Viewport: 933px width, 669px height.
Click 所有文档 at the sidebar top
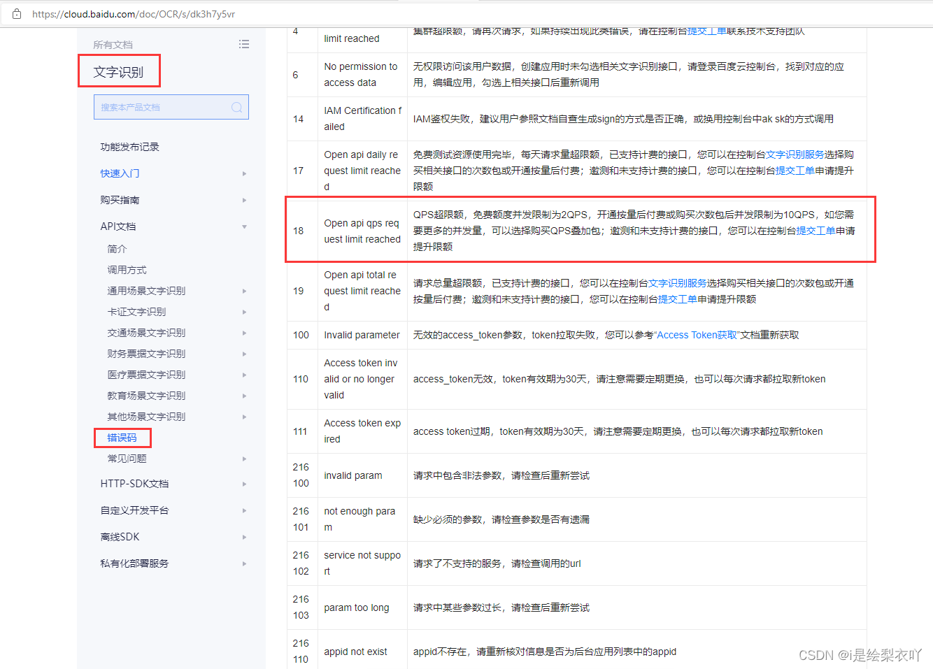[113, 45]
